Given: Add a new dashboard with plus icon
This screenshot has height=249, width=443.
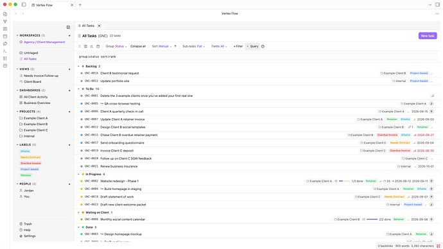Looking at the screenshot, I should click(69, 90).
